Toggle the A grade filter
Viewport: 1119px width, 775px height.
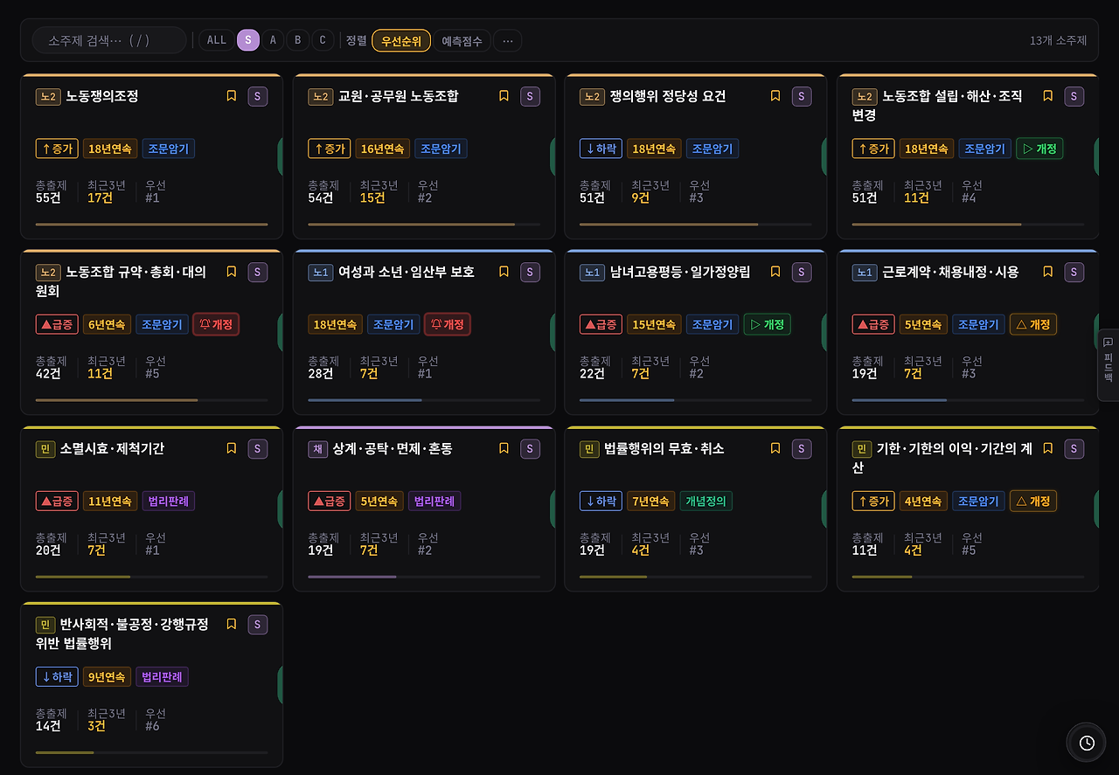pos(273,40)
